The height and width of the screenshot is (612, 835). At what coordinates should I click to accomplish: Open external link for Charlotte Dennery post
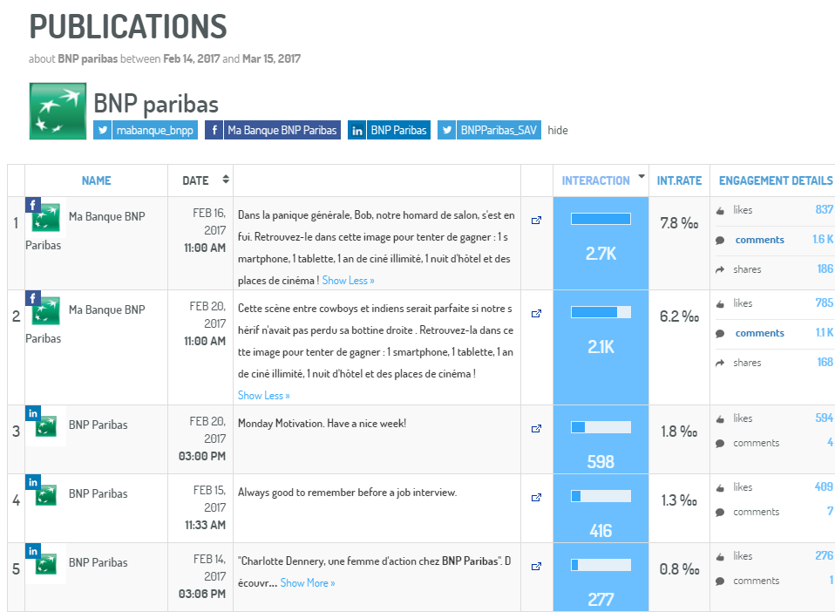[x=536, y=567]
